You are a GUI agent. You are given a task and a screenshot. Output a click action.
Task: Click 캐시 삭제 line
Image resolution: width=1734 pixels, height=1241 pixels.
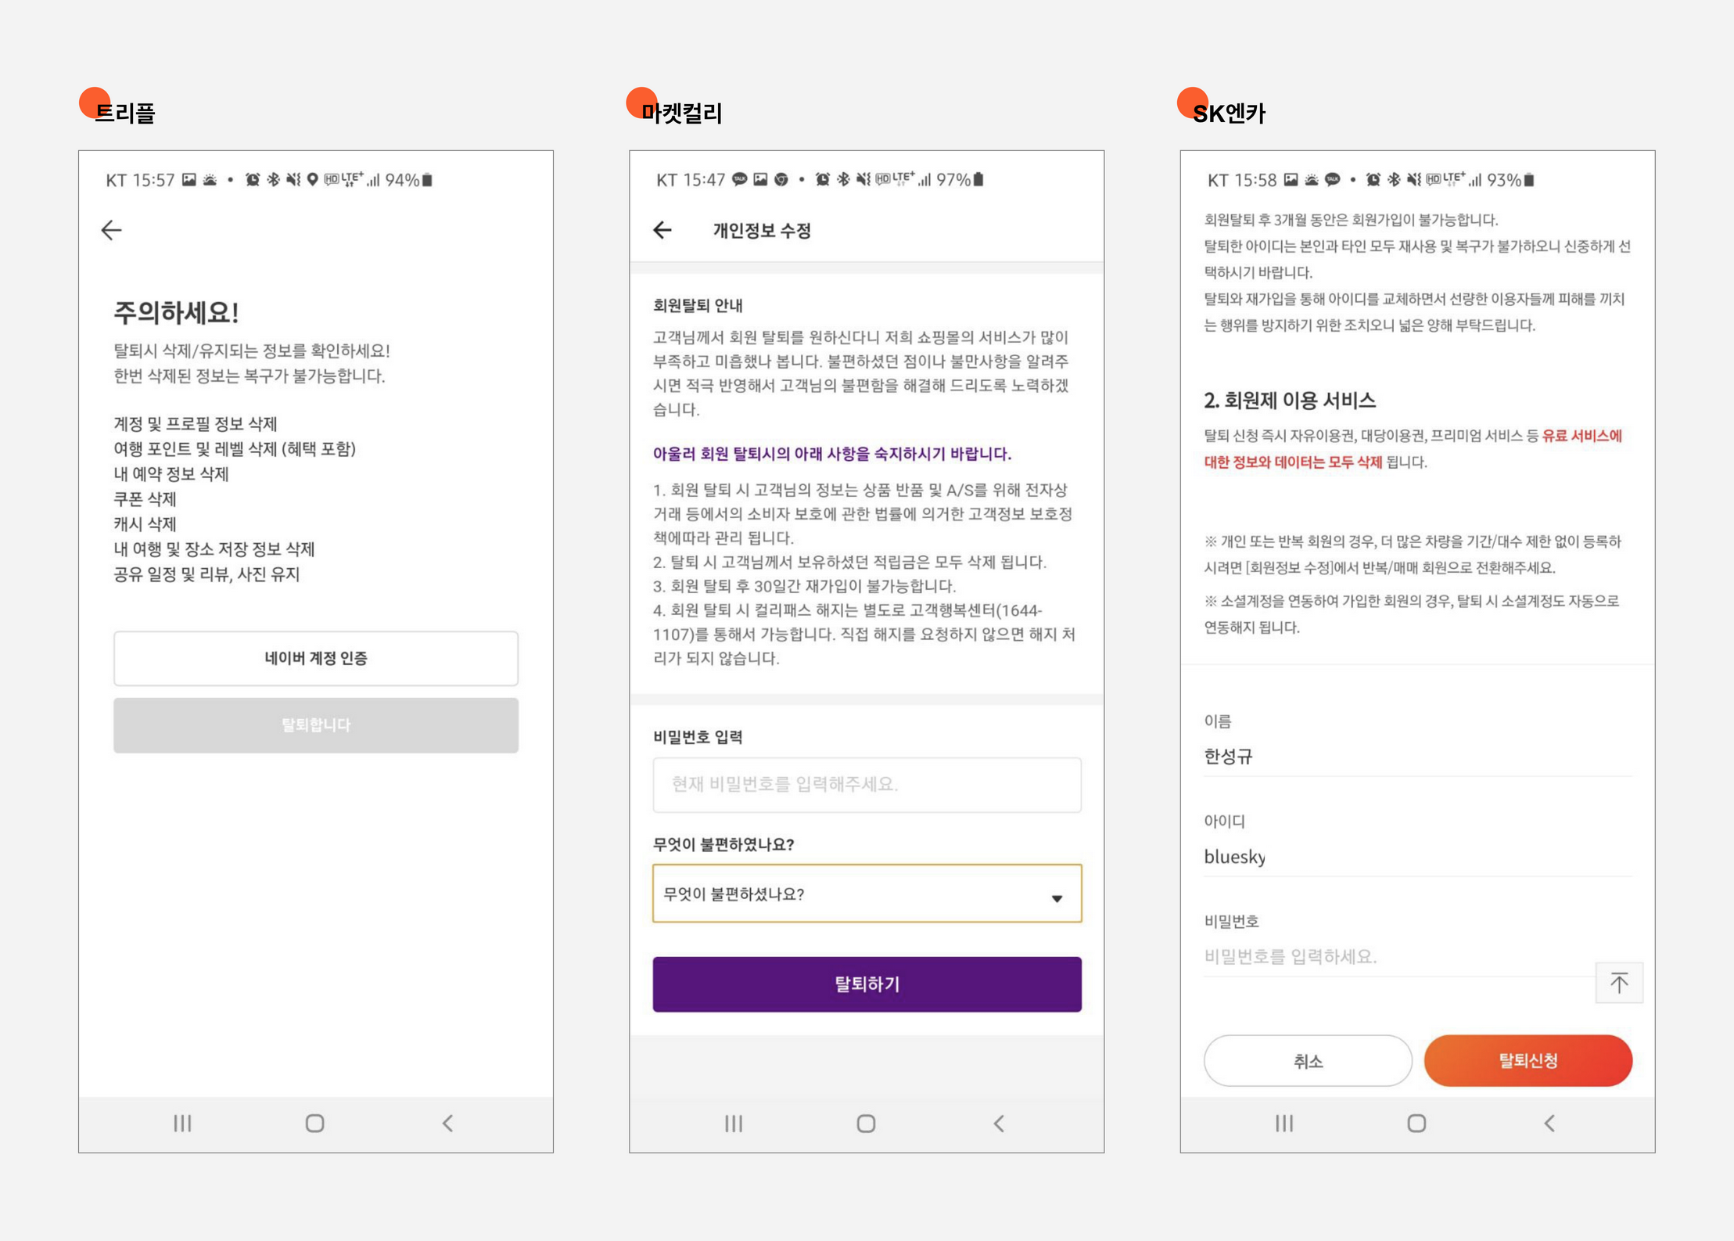click(145, 524)
